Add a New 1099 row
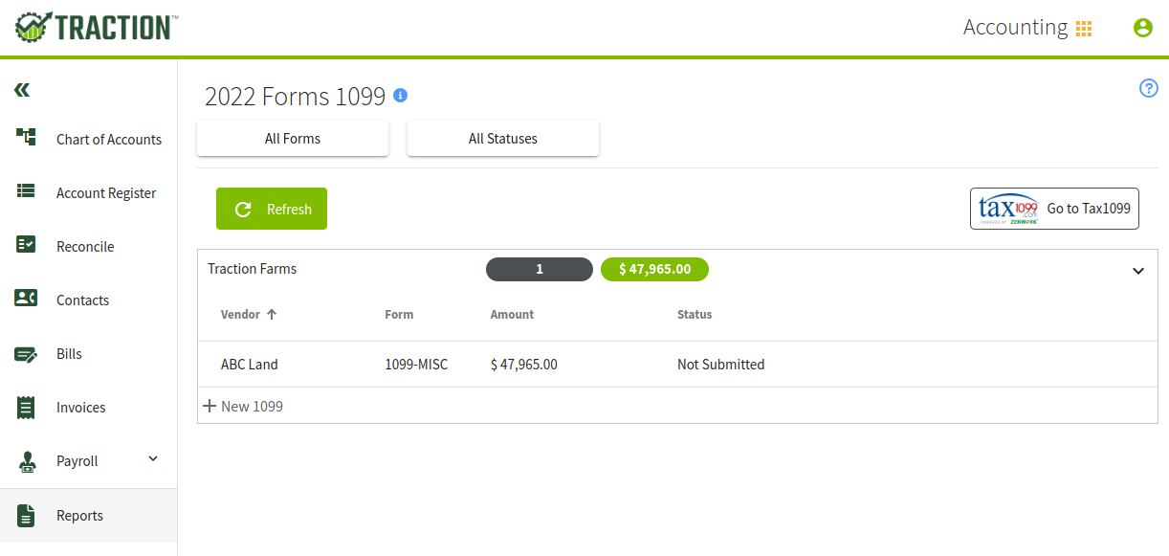1169x556 pixels. (243, 406)
